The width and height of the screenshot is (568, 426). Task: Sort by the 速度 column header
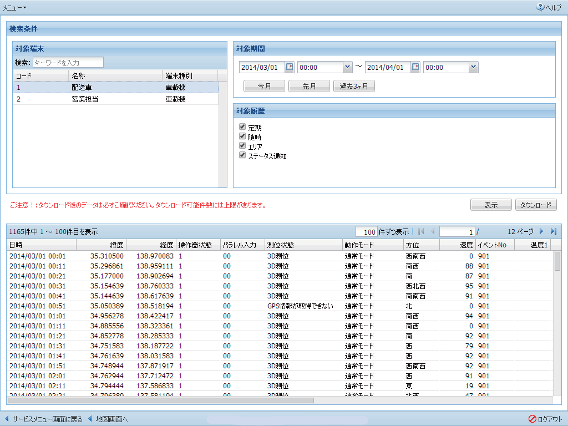tap(458, 245)
